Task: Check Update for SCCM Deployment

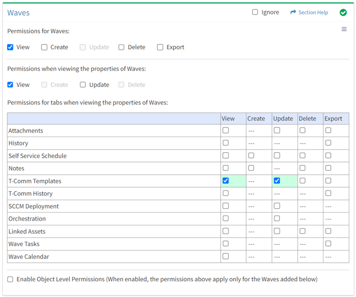Action: pyautogui.click(x=277, y=206)
